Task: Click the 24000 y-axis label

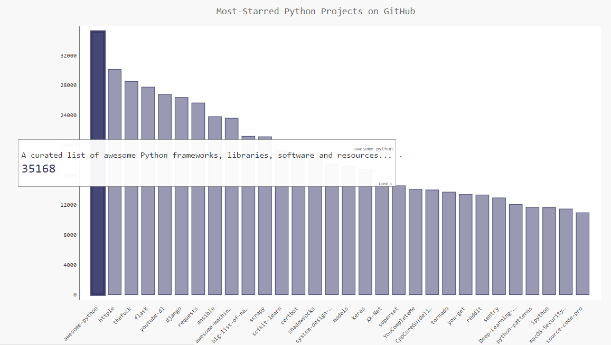Action: tap(69, 115)
